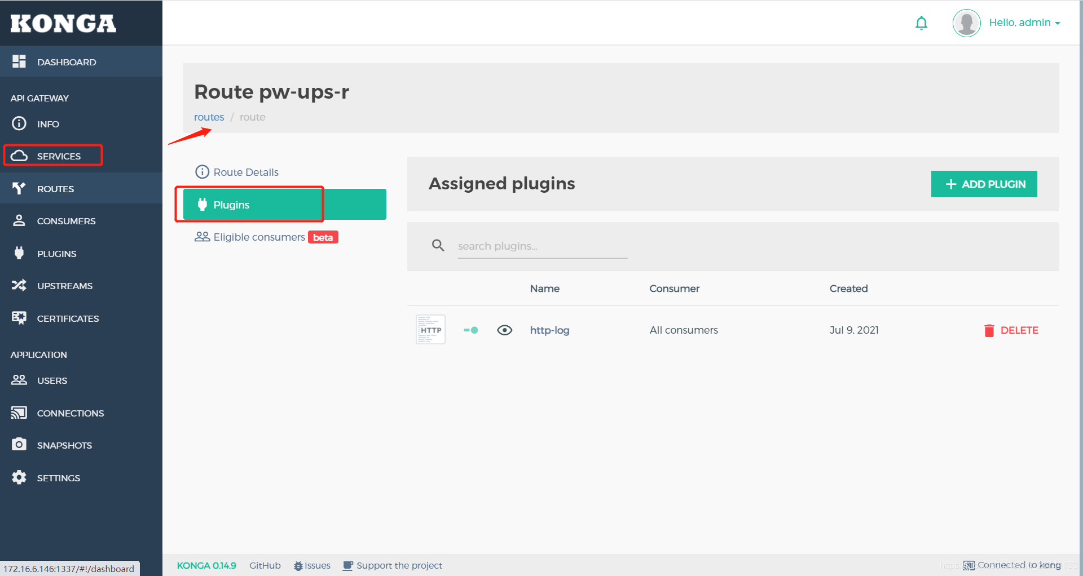Click the Certificates badge icon
This screenshot has width=1083, height=576.
[x=19, y=318]
